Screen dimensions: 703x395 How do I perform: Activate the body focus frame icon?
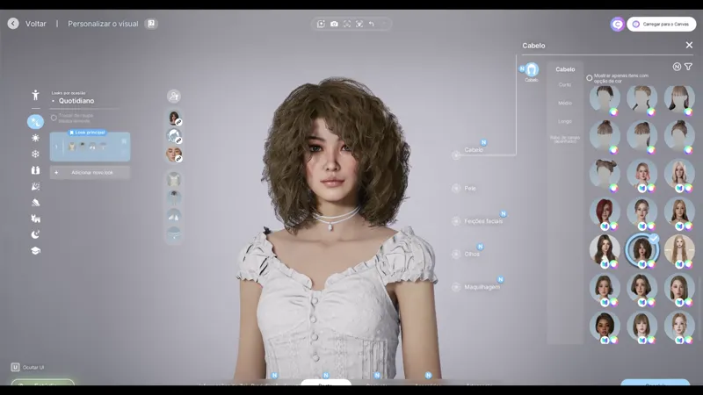pyautogui.click(x=359, y=24)
